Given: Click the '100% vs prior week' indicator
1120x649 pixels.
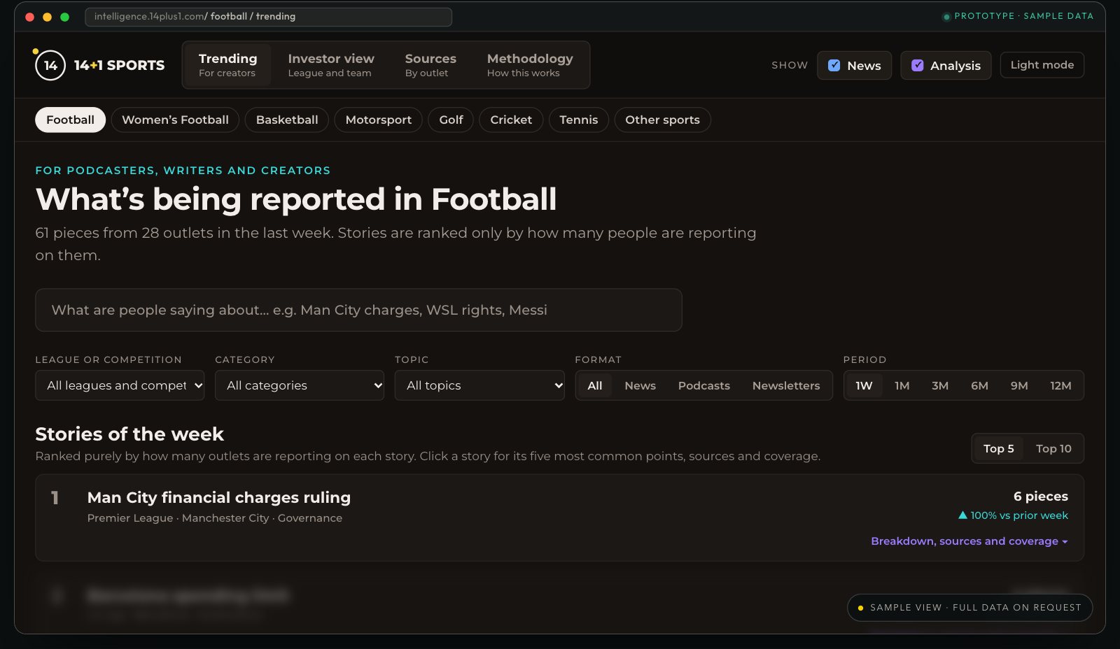Looking at the screenshot, I should tap(1013, 515).
